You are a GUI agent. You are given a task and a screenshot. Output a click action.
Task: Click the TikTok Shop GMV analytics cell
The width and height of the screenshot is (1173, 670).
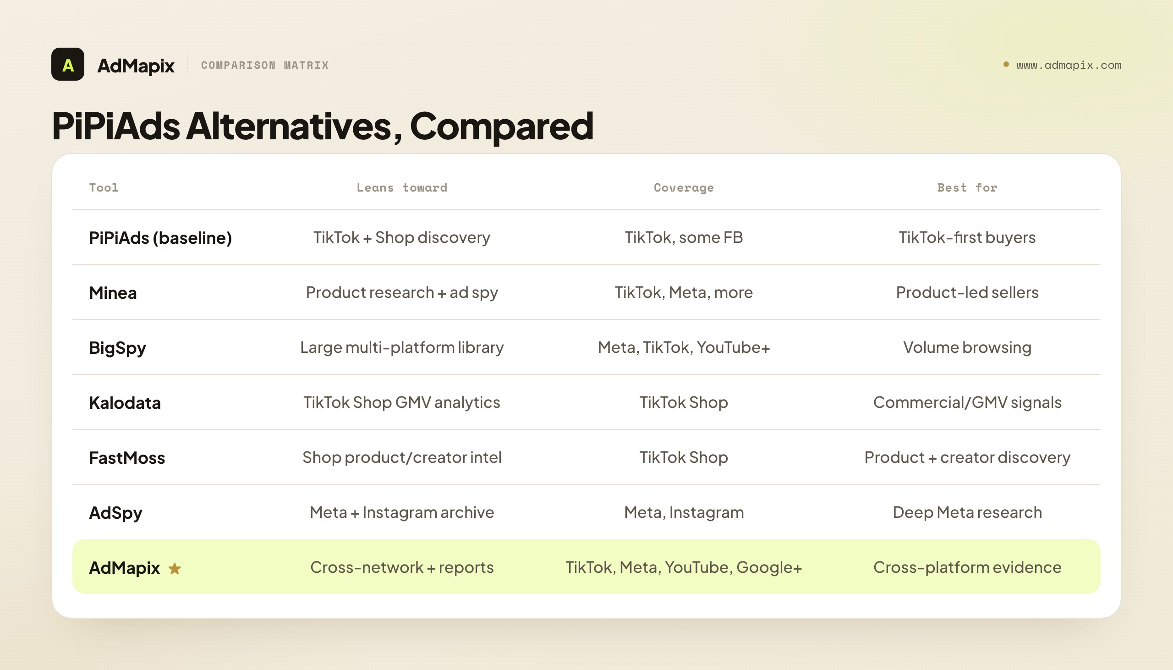tap(401, 402)
